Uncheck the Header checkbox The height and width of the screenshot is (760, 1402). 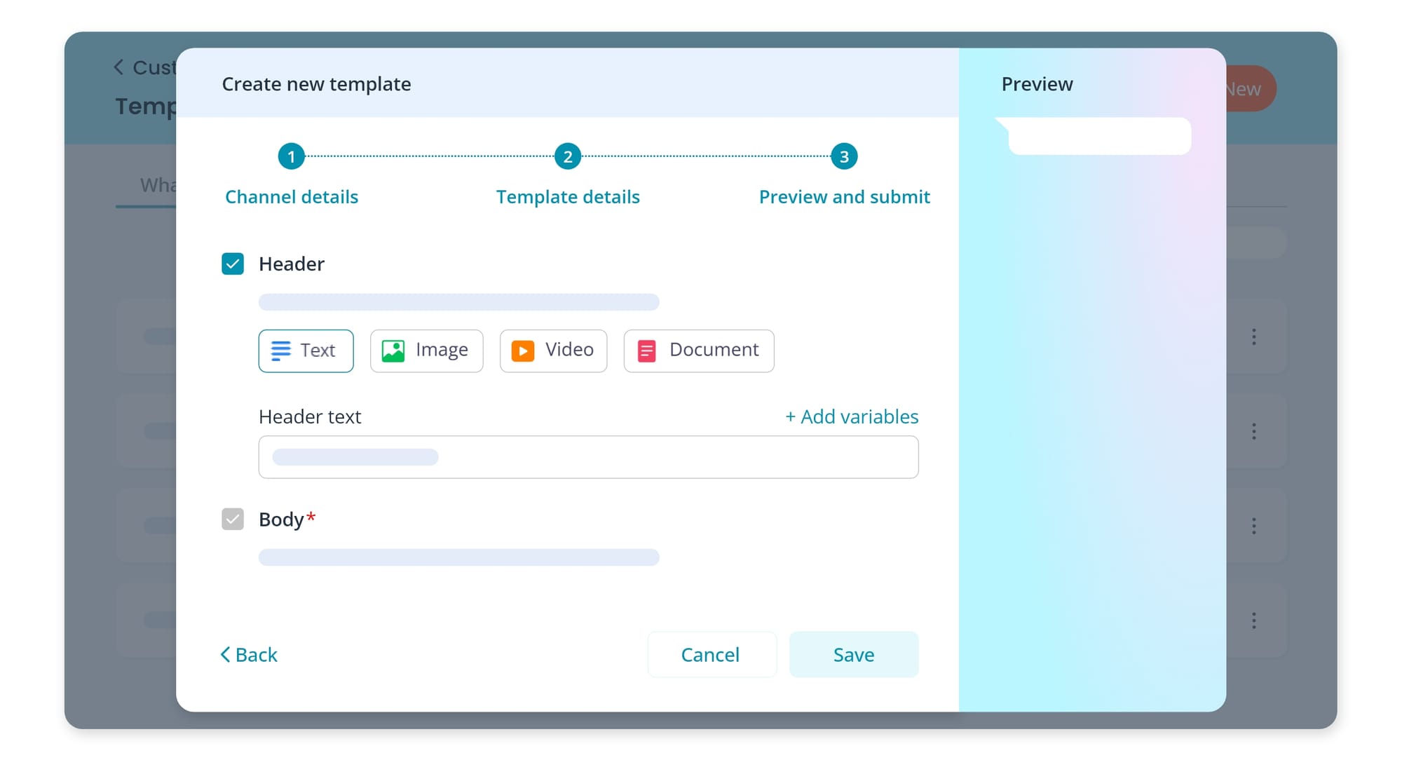point(233,264)
